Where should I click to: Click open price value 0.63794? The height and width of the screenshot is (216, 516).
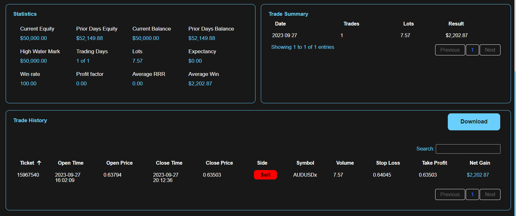pos(113,175)
